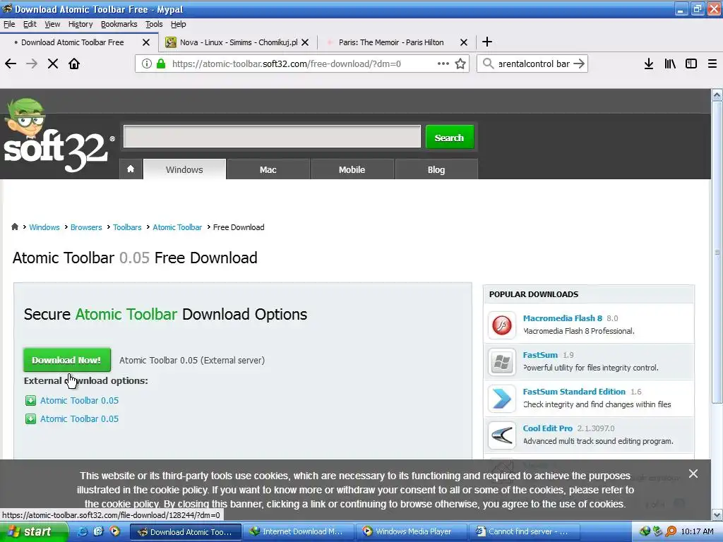
Task: Open the History menu
Action: (80, 24)
